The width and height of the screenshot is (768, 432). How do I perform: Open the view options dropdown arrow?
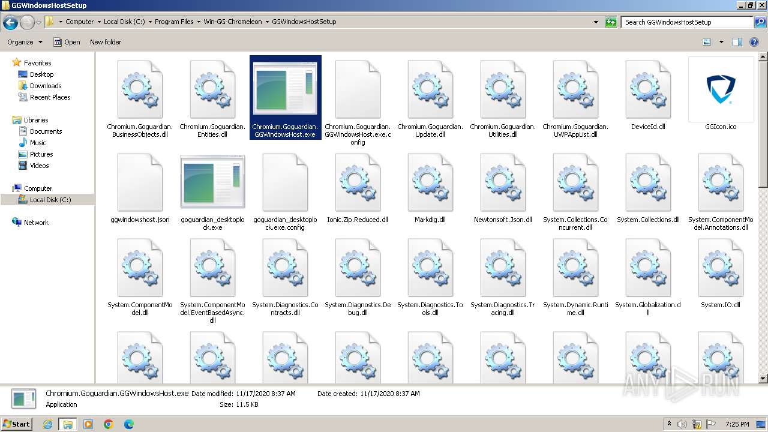[721, 42]
